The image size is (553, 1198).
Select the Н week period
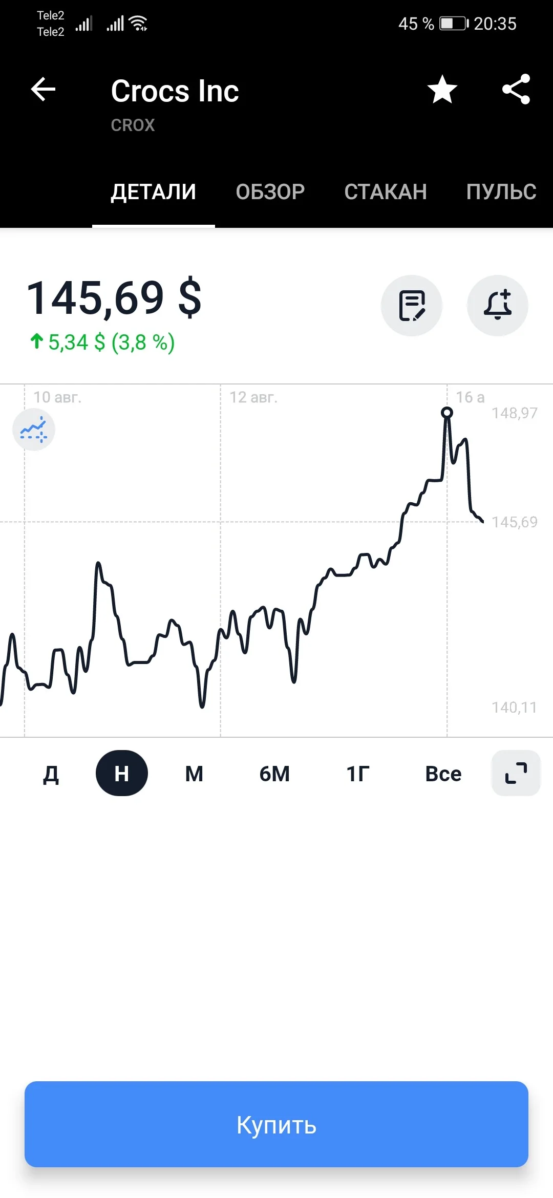pos(122,773)
